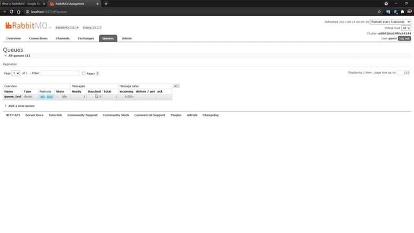The image size is (414, 233).
Task: Focus the queue Filter input field
Action: coord(60,73)
